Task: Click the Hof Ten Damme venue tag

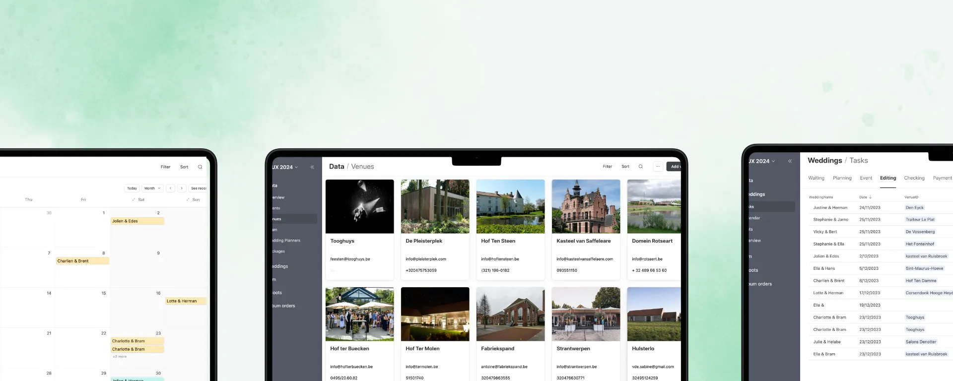Action: 921,281
